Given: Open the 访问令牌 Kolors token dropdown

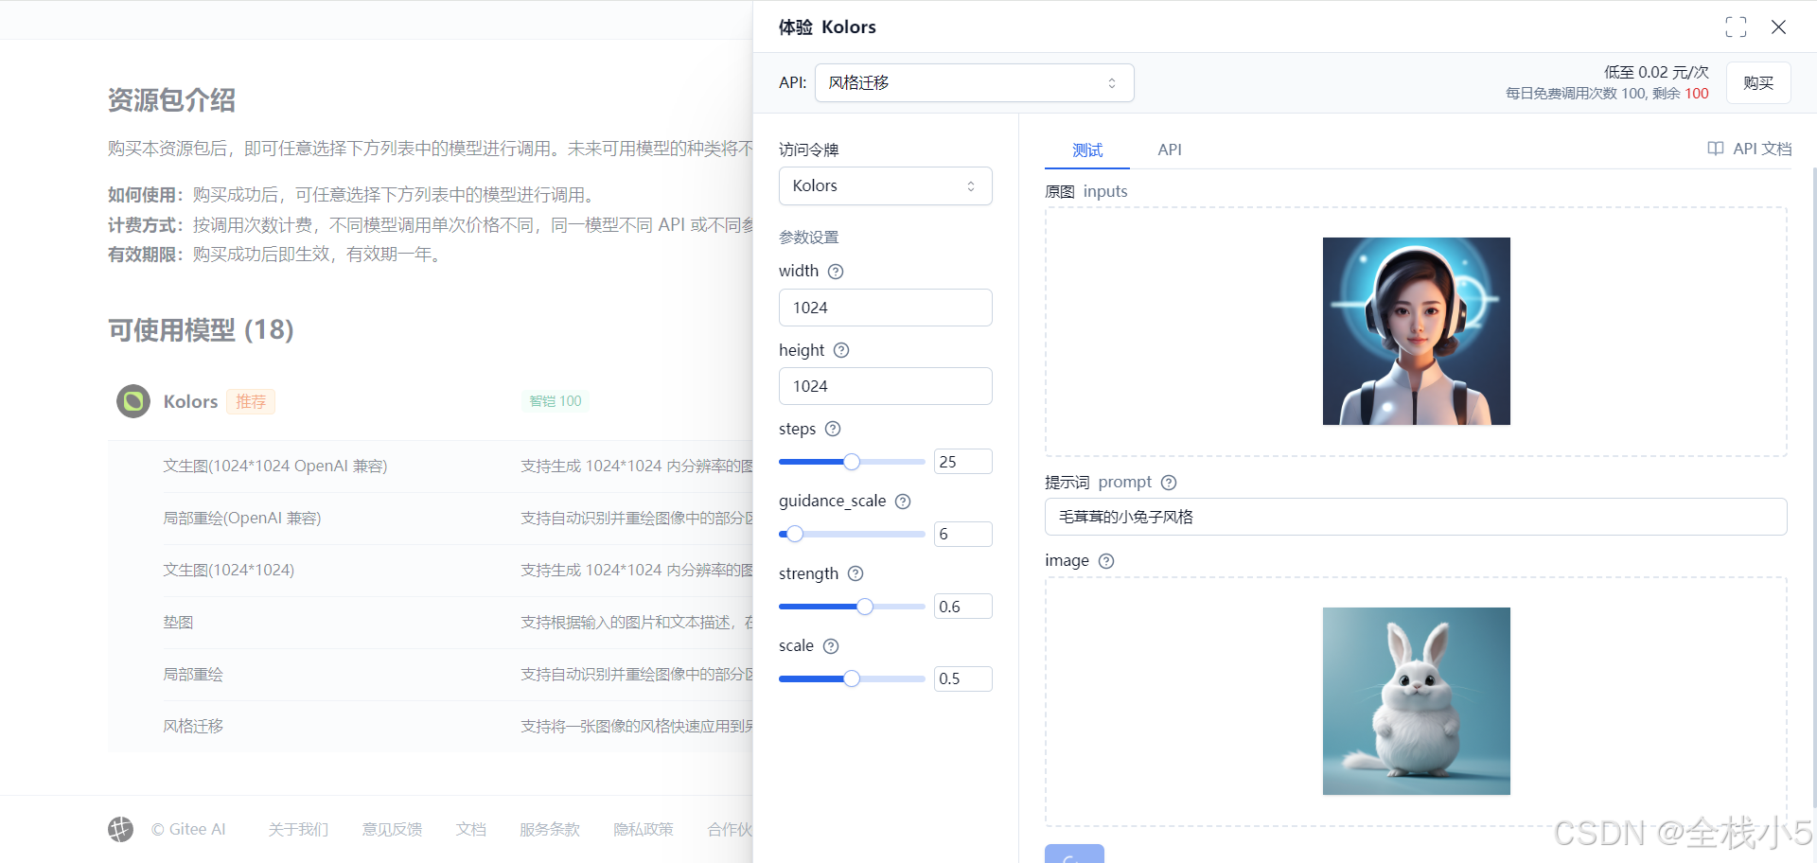Looking at the screenshot, I should click(886, 186).
